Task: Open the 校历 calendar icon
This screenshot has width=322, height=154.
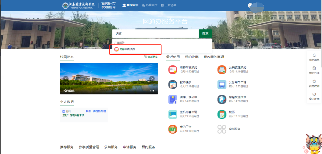Action: point(222,114)
